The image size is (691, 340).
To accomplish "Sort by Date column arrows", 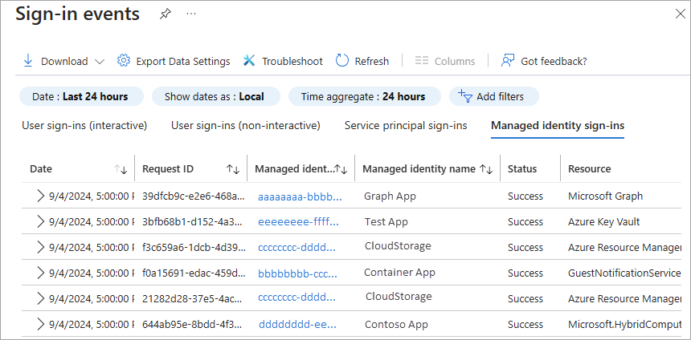I will 121,169.
